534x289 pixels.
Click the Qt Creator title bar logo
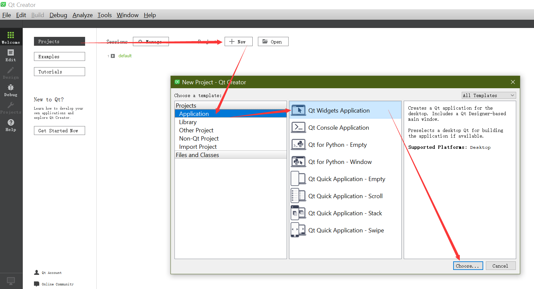click(x=3, y=4)
